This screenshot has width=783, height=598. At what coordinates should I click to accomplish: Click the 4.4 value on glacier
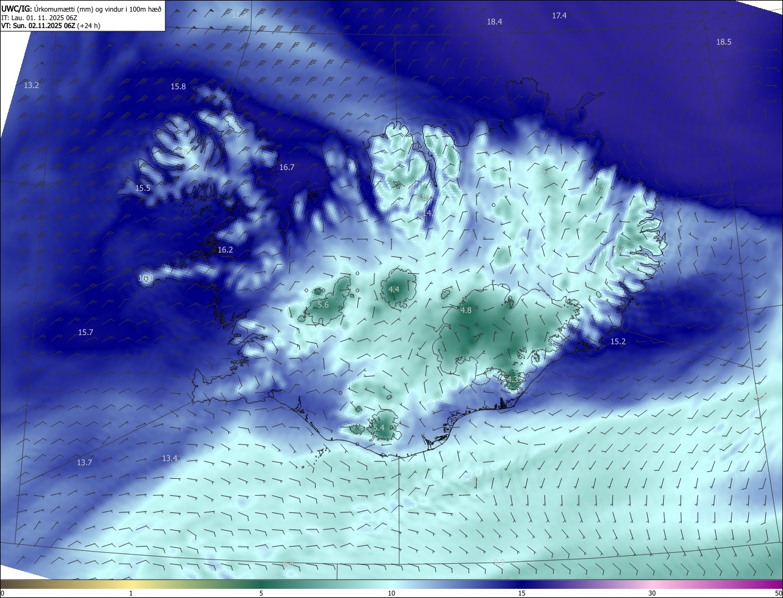[x=393, y=289]
